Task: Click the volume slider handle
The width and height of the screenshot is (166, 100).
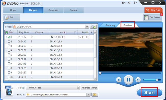Action: point(157,80)
